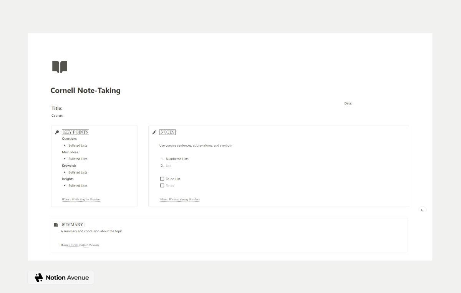Open the floating sparkle assistant button

pos(422,210)
